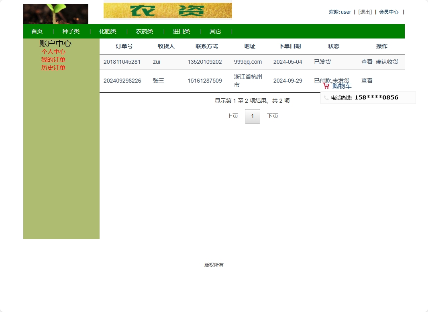
Task: Browse the 化肥类 category
Action: (108, 31)
